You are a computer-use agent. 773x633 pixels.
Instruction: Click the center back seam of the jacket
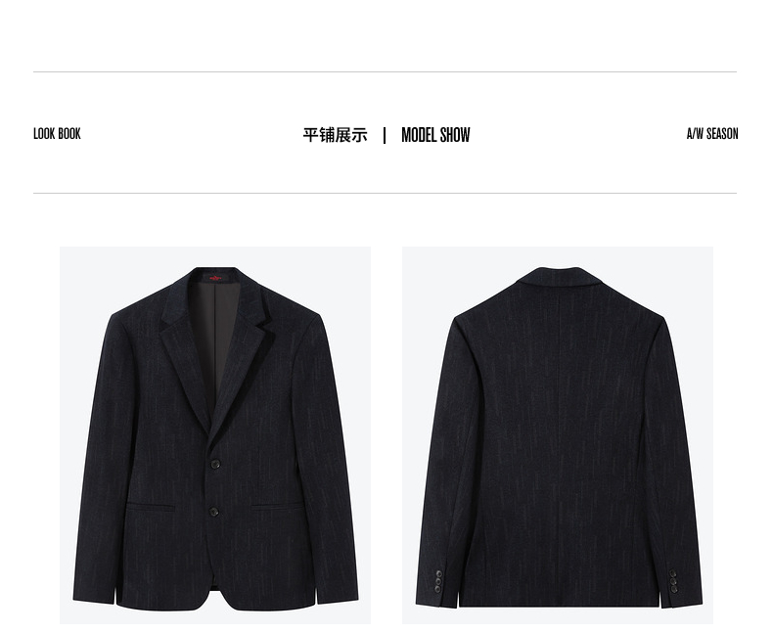coord(559,433)
